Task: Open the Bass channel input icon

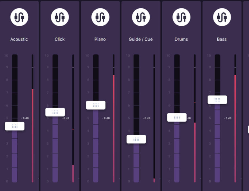Action: (x=222, y=17)
